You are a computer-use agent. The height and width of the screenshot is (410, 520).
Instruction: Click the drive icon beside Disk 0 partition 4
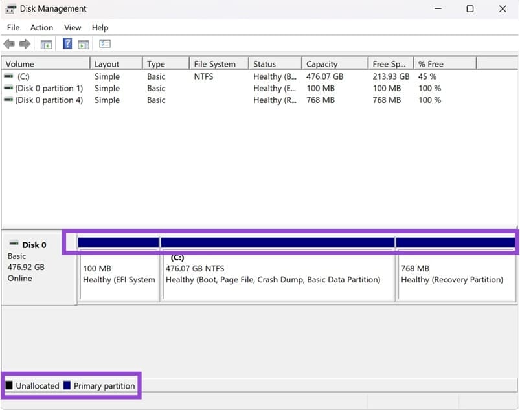(x=7, y=100)
